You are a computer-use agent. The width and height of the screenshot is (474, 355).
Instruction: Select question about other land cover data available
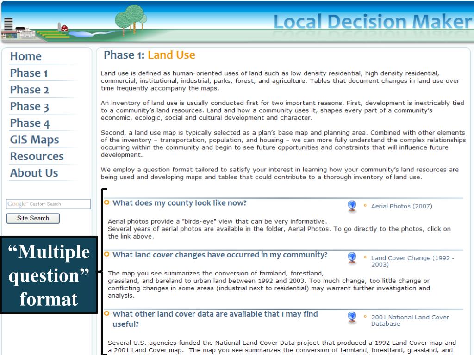coord(215,319)
